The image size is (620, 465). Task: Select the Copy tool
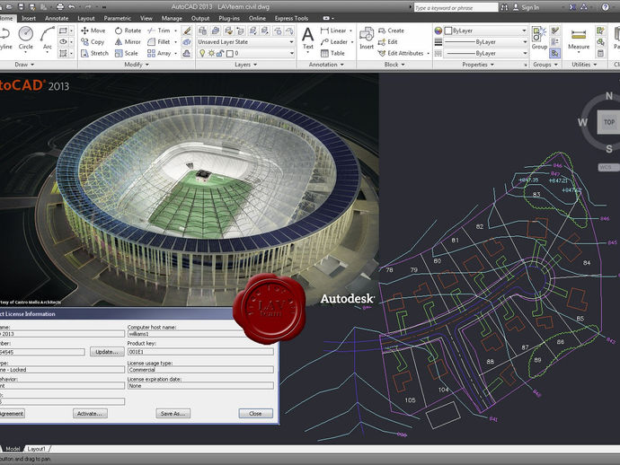click(93, 42)
